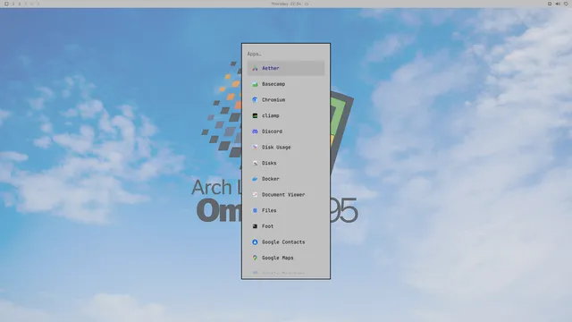Open Document Viewer from the list

286,195
